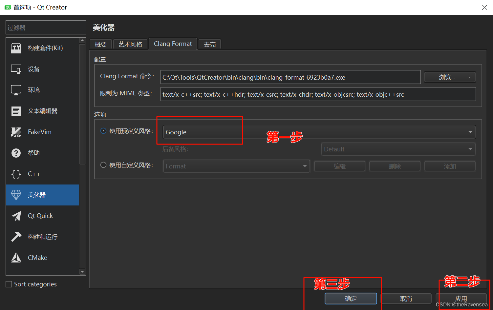Select the CMake label
493x310 pixels.
[37, 258]
